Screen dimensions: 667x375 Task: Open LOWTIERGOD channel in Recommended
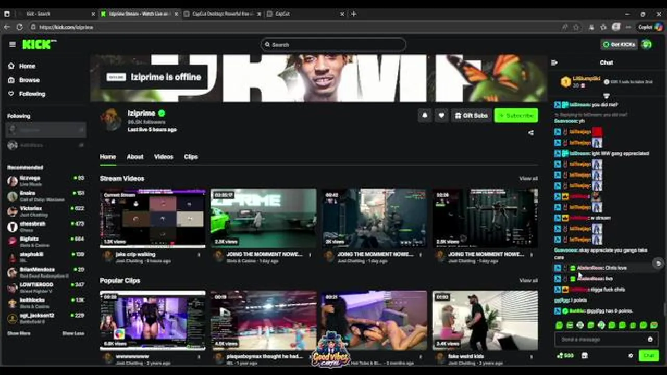46,287
